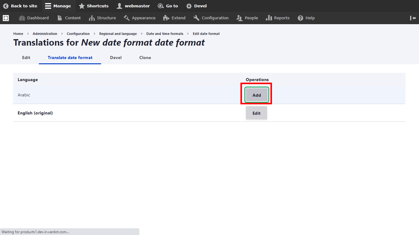Screen dimensions: 419x235
Task: Click the Regional and language breadcrumb link
Action: coord(118,34)
